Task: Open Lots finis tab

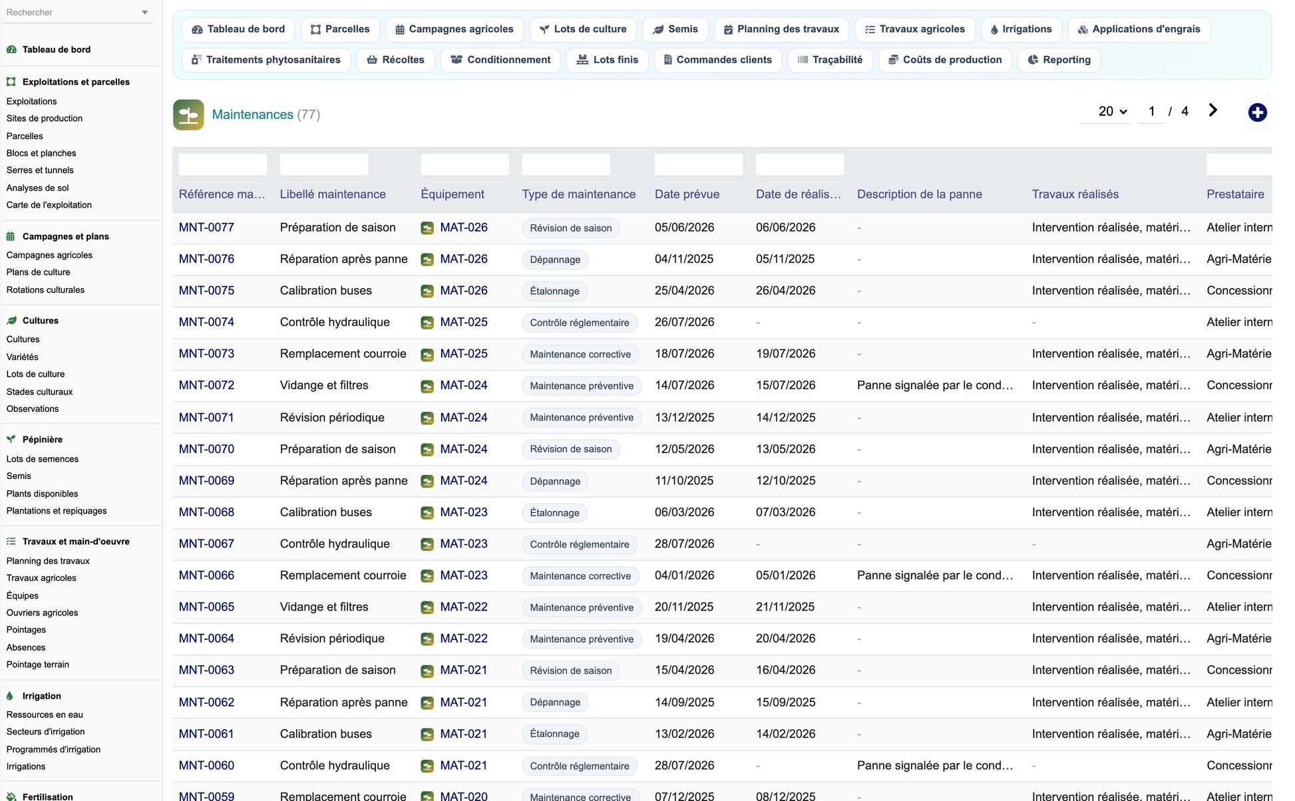Action: click(608, 60)
